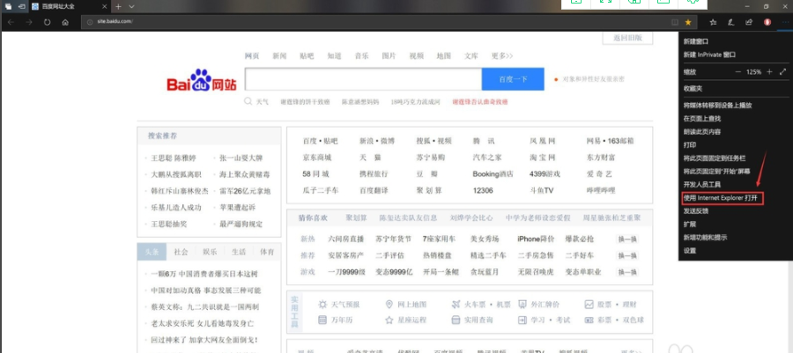Choose 使用 Internet Explorer 打开

click(722, 198)
